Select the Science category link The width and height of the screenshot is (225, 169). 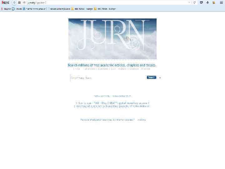click(134, 69)
